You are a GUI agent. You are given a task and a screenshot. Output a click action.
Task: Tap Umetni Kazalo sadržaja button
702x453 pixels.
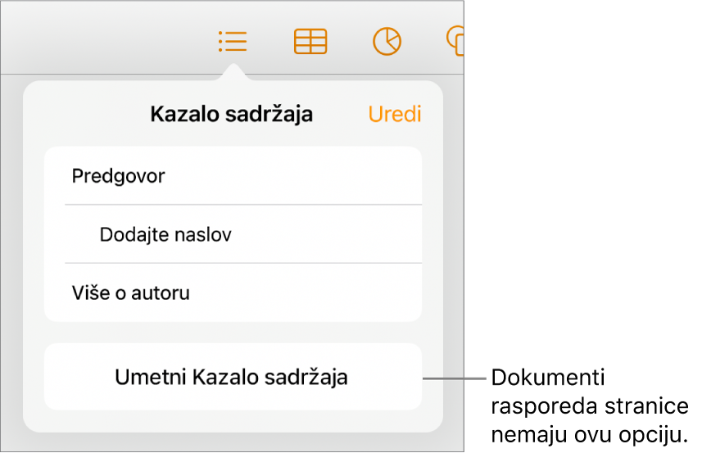[x=233, y=377]
